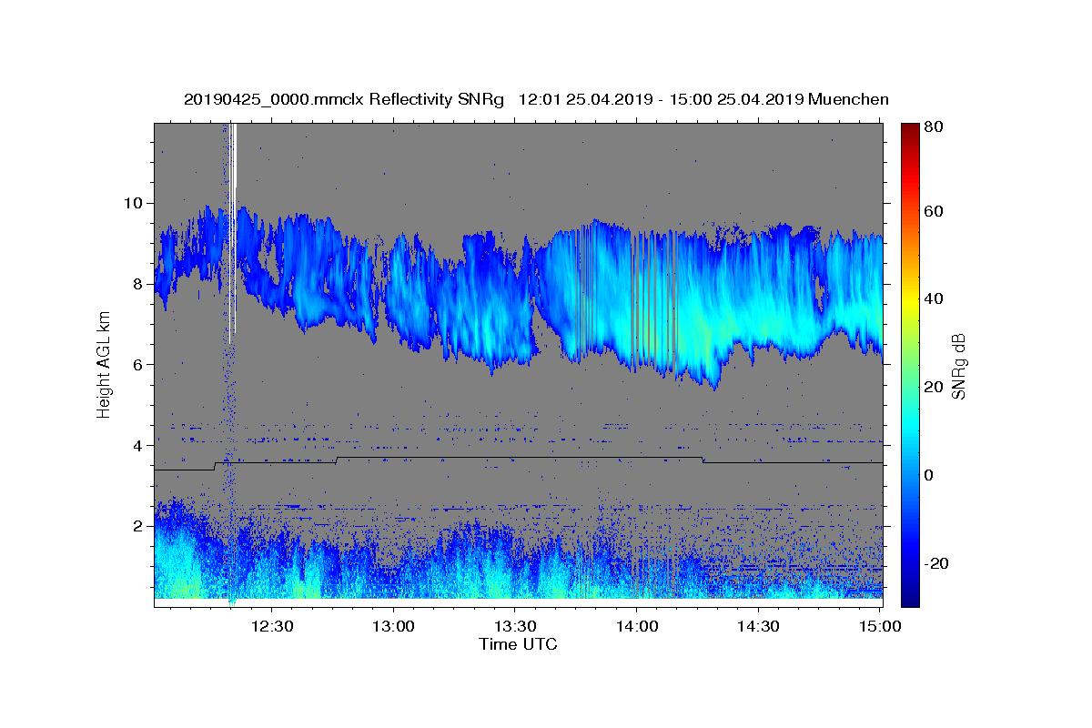Click the colorbar value 80
This screenshot has height=728, width=1092.
pyautogui.click(x=934, y=127)
